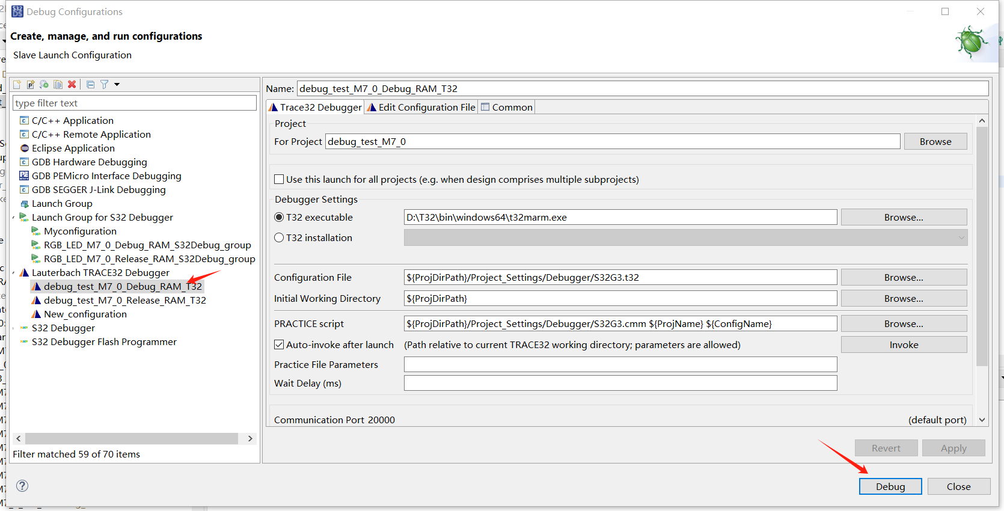Screen dimensions: 1004x511
Task: Click New launch configuration icon
Action: coord(17,84)
